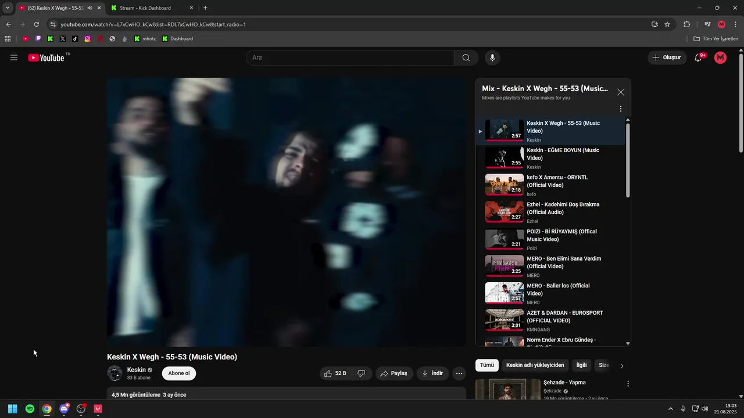The height and width of the screenshot is (418, 744).
Task: Open Netflix bookmark in bookmarks bar
Action: pyautogui.click(x=100, y=39)
